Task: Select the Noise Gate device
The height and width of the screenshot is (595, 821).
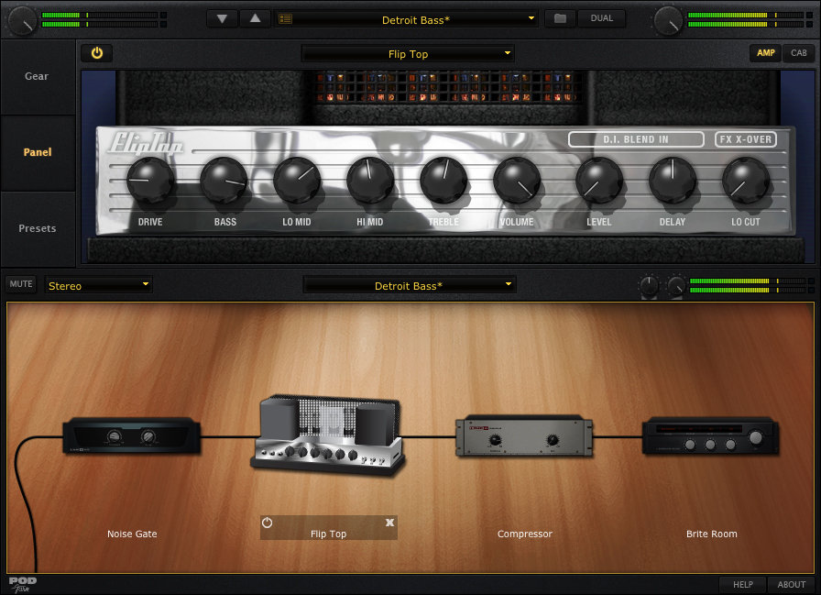Action: click(x=131, y=435)
